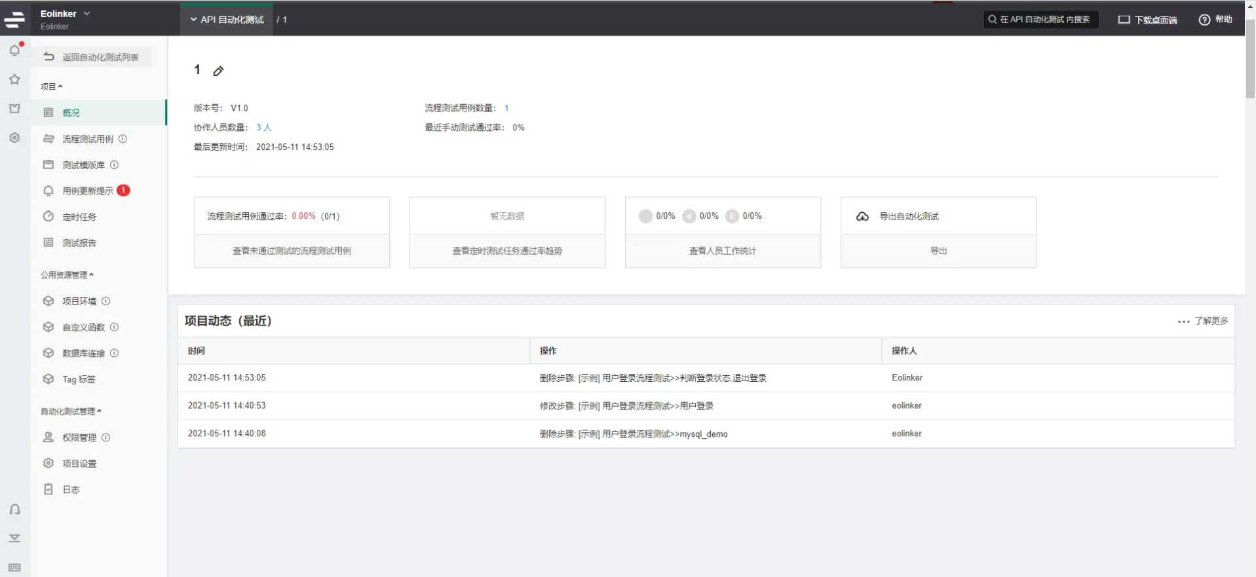This screenshot has height=577, width=1256.
Task: Click the info icon beside 自定义函数
Action: click(x=114, y=327)
